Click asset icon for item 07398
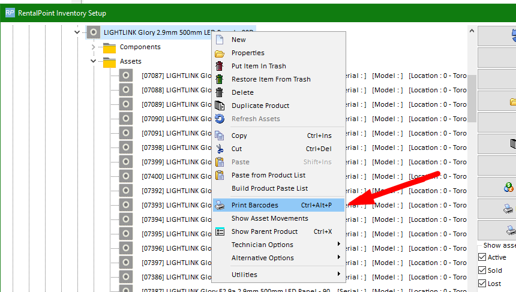The height and width of the screenshot is (292, 516). [126, 147]
